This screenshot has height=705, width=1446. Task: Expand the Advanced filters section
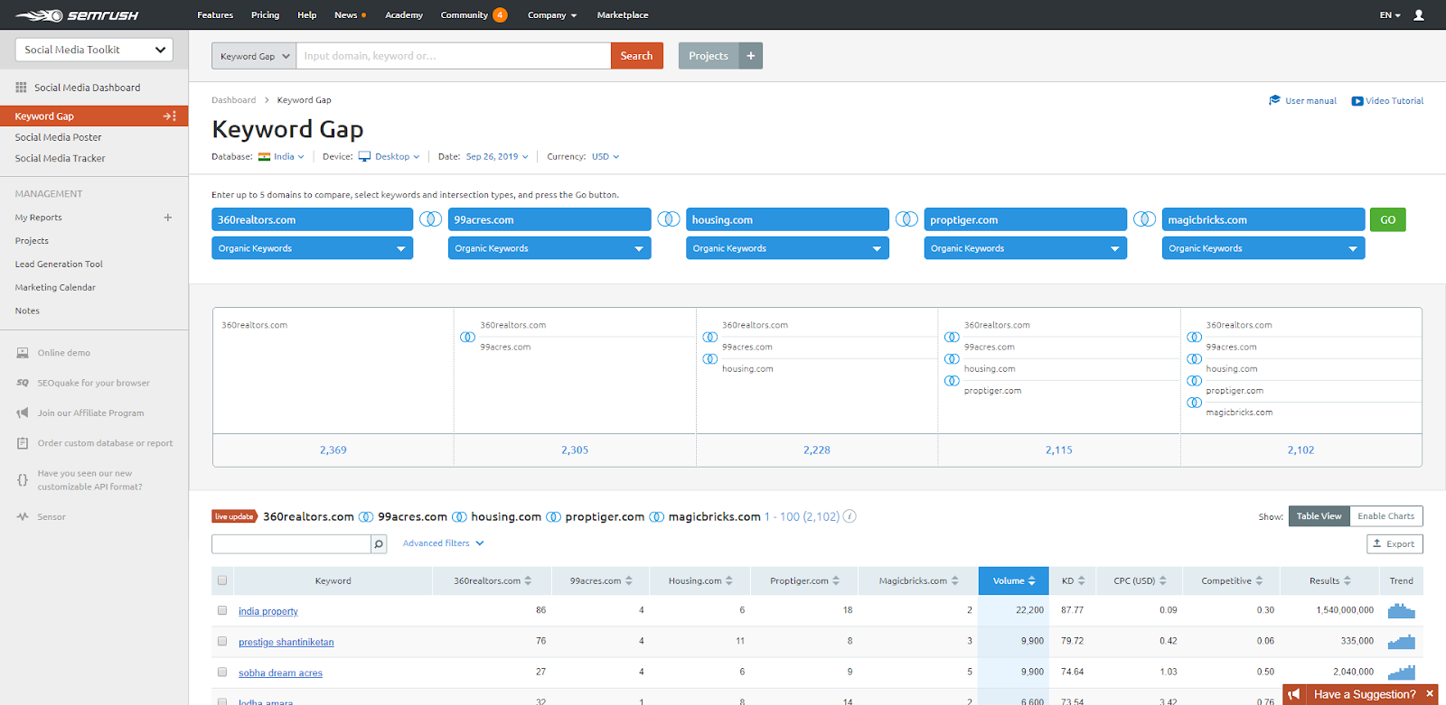click(443, 543)
